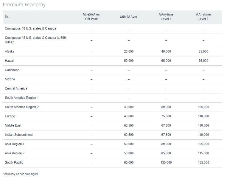Select South America Region 1 row label
This screenshot has height=177, width=227.
click(22, 98)
